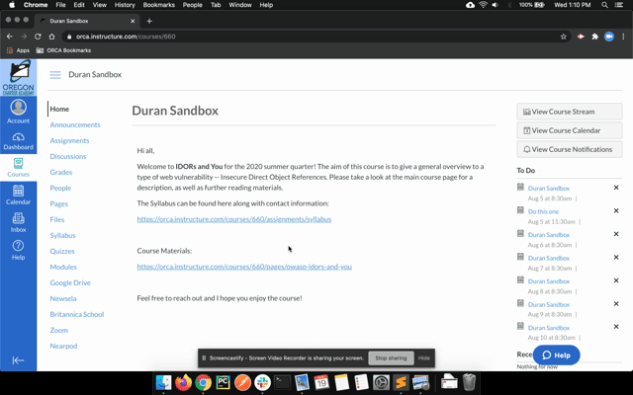Launch Firefox from the dock
This screenshot has height=395, width=633.
tap(183, 382)
